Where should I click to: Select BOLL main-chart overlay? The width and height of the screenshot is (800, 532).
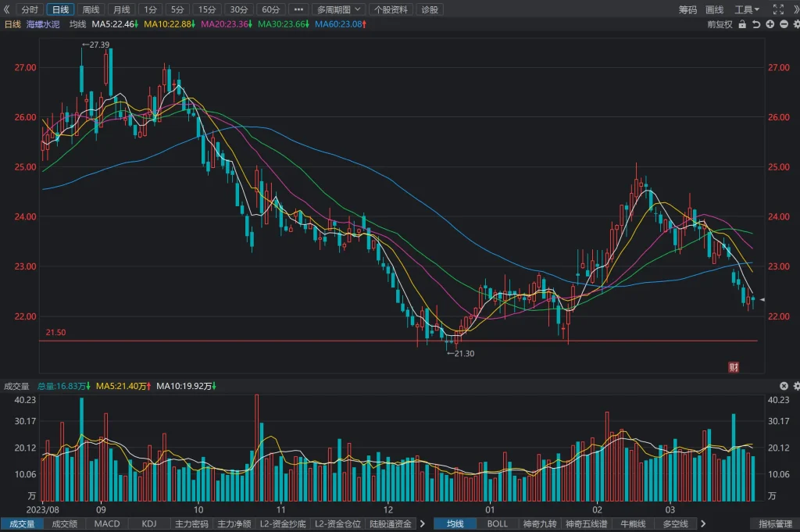point(498,524)
